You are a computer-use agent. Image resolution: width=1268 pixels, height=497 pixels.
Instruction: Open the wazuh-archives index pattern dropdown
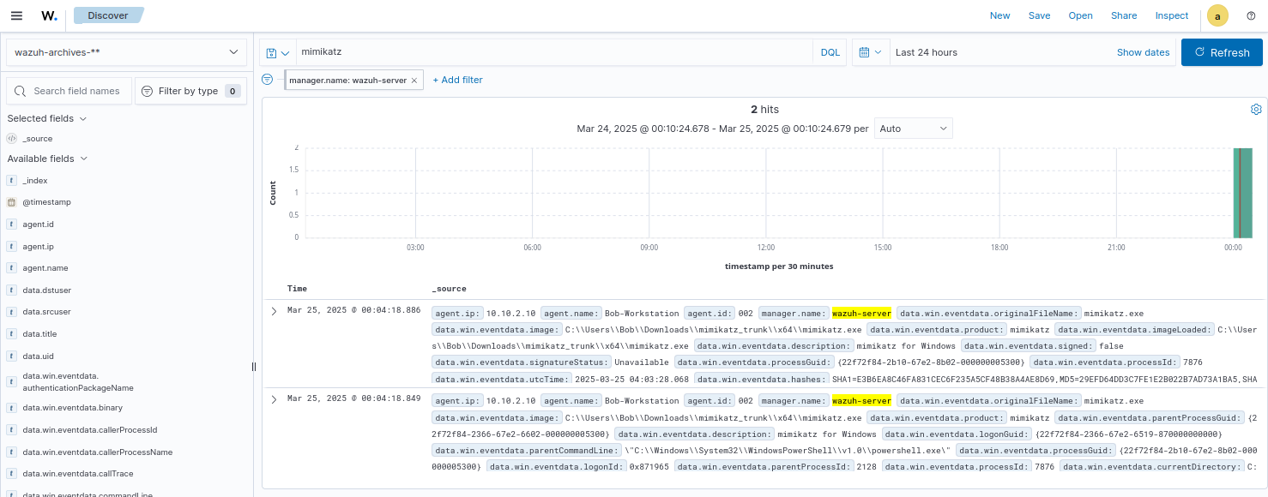coord(126,52)
